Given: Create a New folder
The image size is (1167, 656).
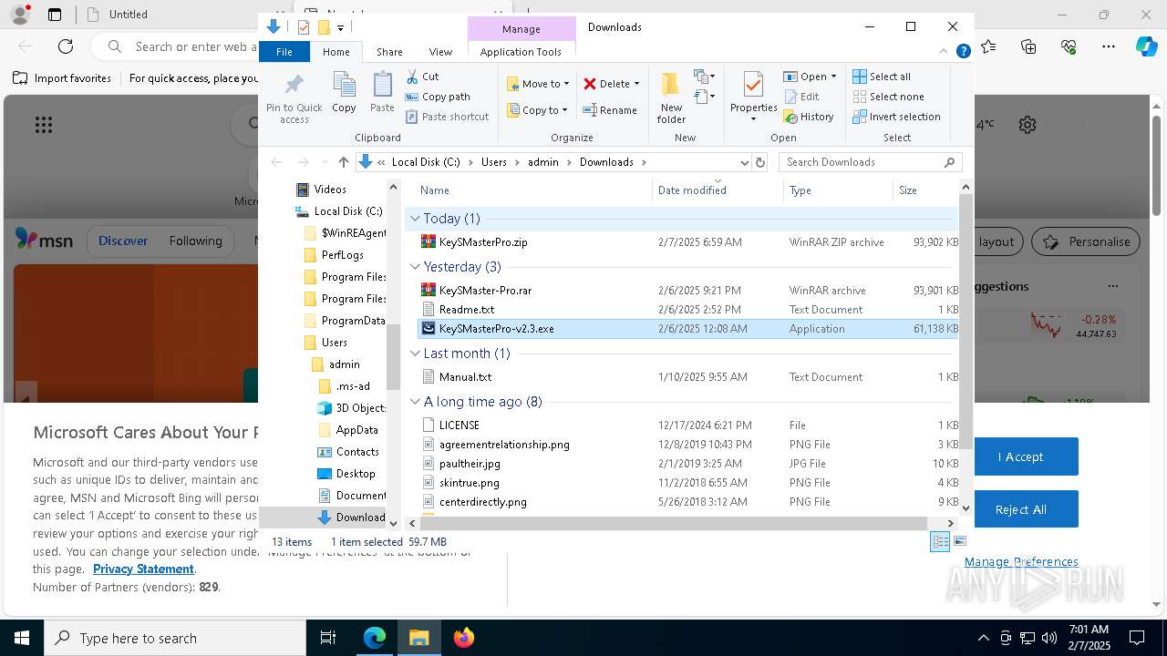Looking at the screenshot, I should tap(671, 97).
